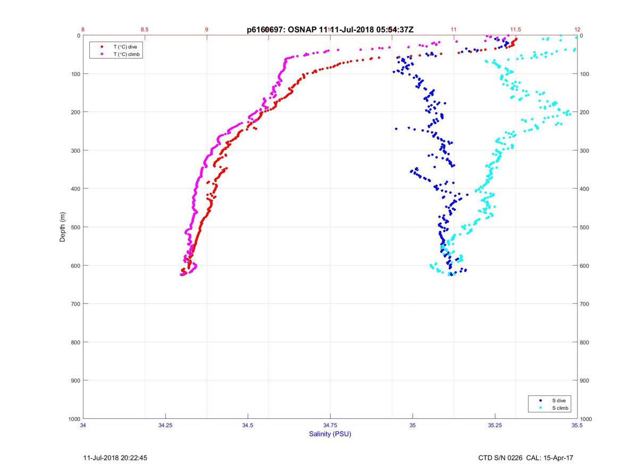
Task: Click the red '9' temperature tick label
Action: tap(207, 30)
